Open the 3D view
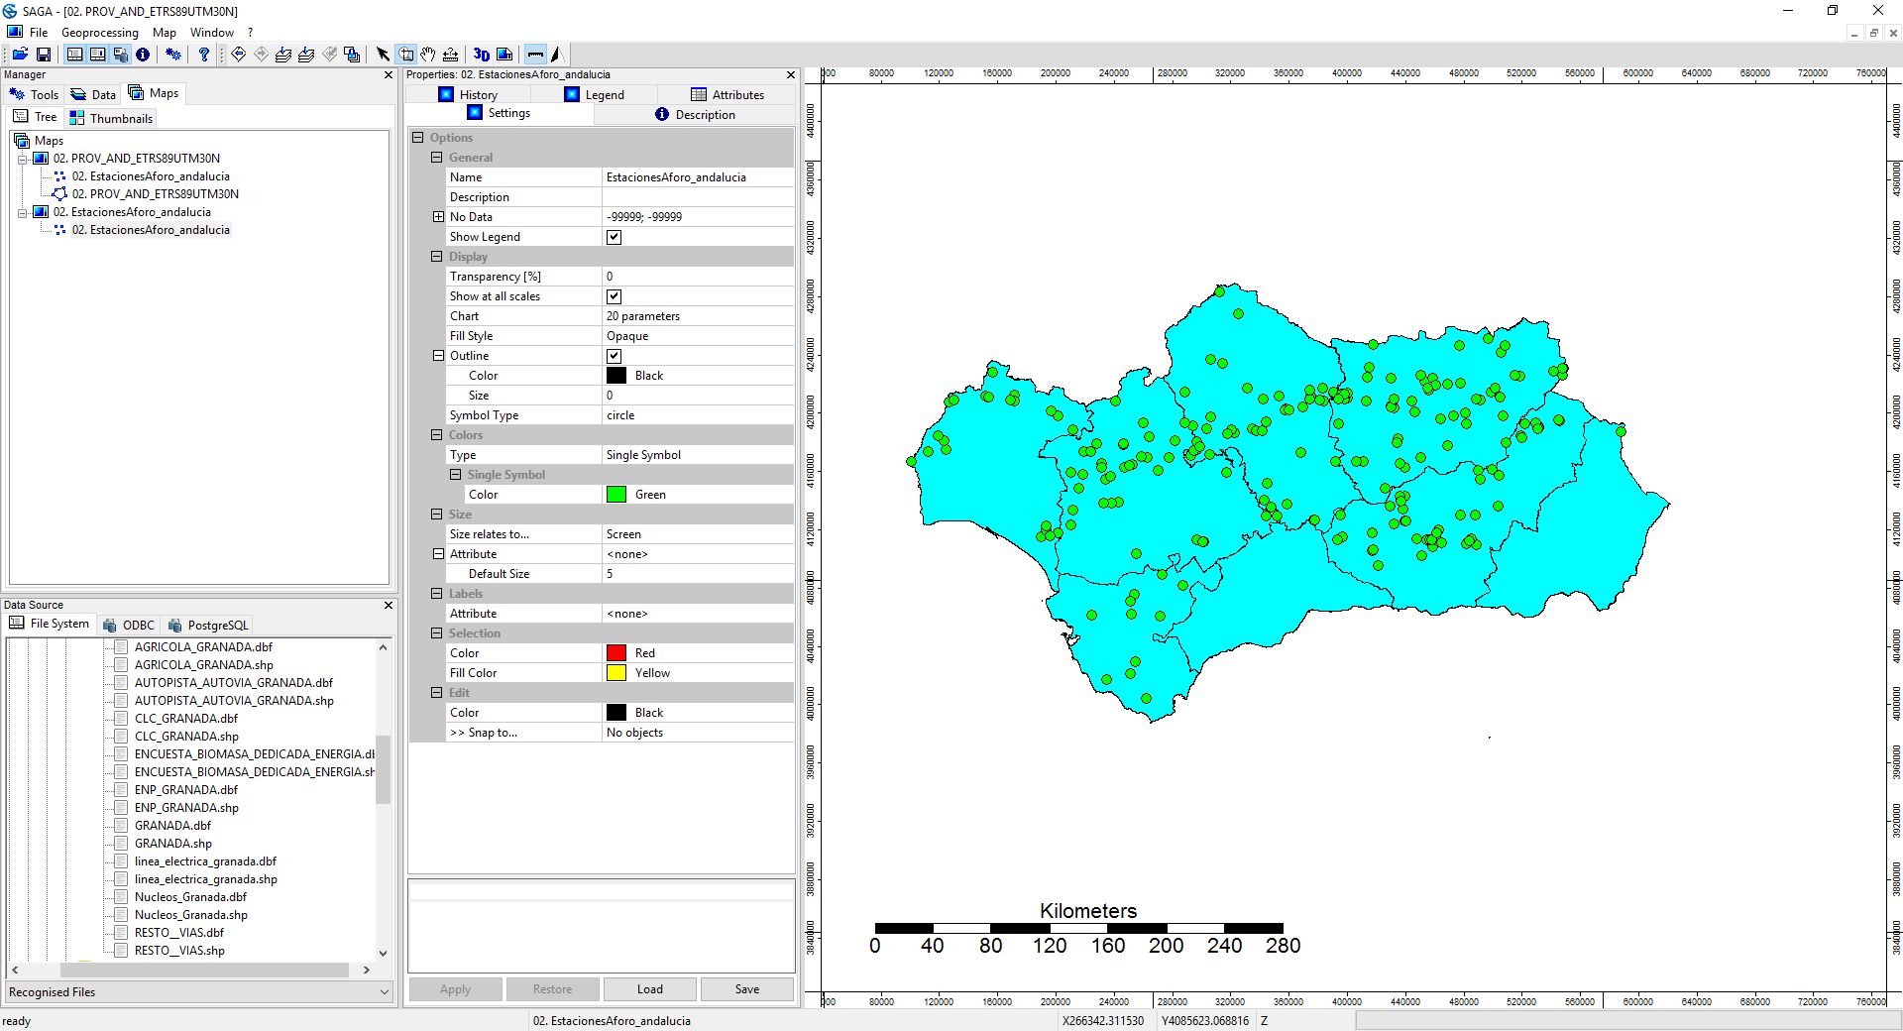This screenshot has width=1903, height=1031. click(x=481, y=55)
